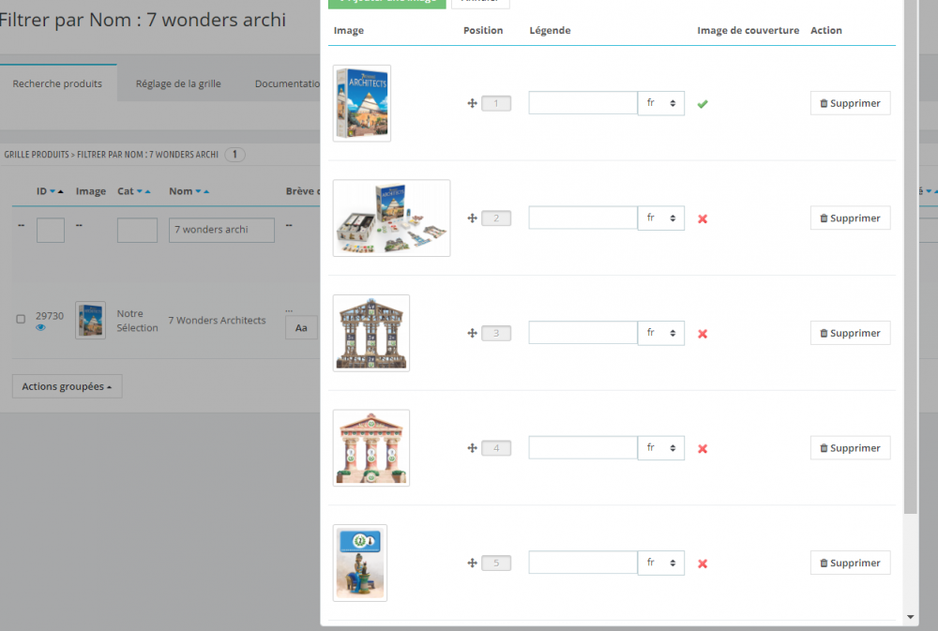Click the Aa button in the product row
This screenshot has height=631, width=938.
(x=301, y=328)
